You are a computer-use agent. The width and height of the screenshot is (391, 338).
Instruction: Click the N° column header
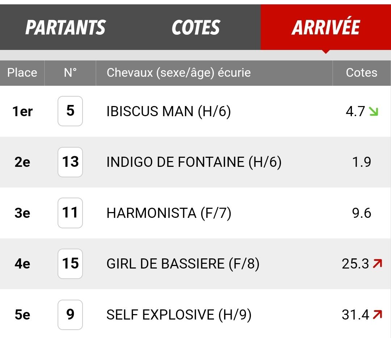[70, 73]
